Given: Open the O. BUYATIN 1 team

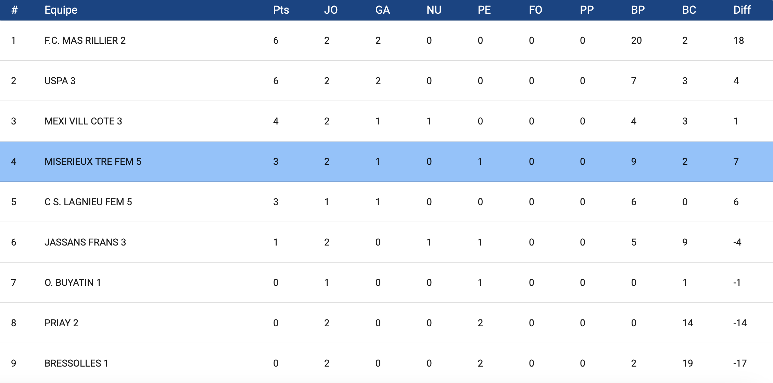Looking at the screenshot, I should point(73,283).
